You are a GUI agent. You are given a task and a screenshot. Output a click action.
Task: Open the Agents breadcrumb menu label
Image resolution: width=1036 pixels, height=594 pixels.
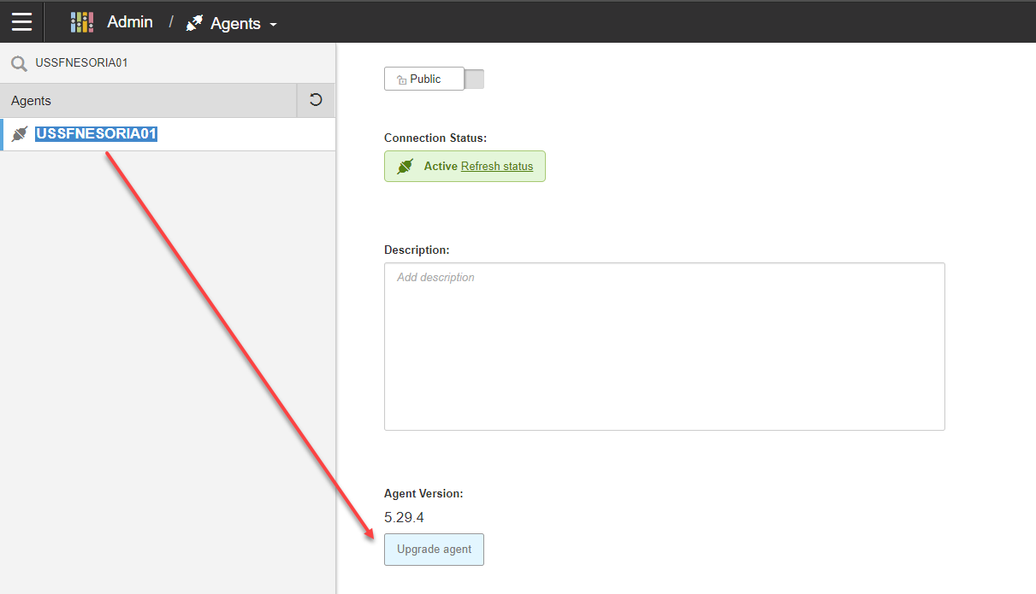tap(235, 23)
